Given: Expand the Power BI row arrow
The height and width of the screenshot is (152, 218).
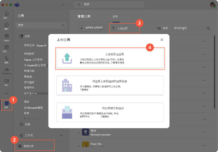Looking at the screenshot, I should 79,146.
